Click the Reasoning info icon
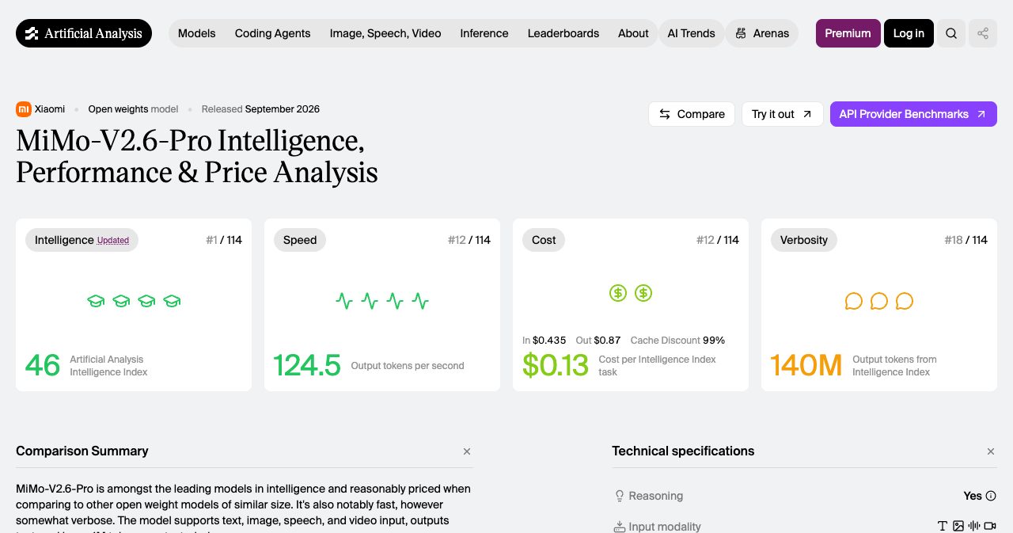 tap(991, 496)
